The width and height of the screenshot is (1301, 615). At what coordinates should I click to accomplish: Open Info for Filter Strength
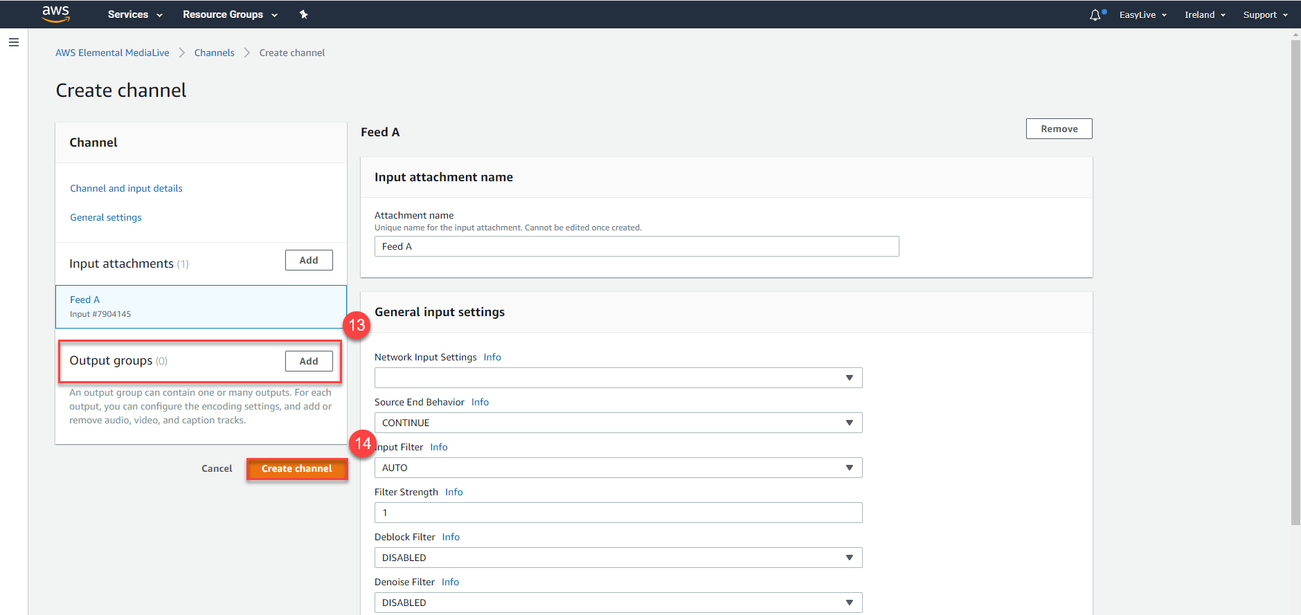(454, 492)
